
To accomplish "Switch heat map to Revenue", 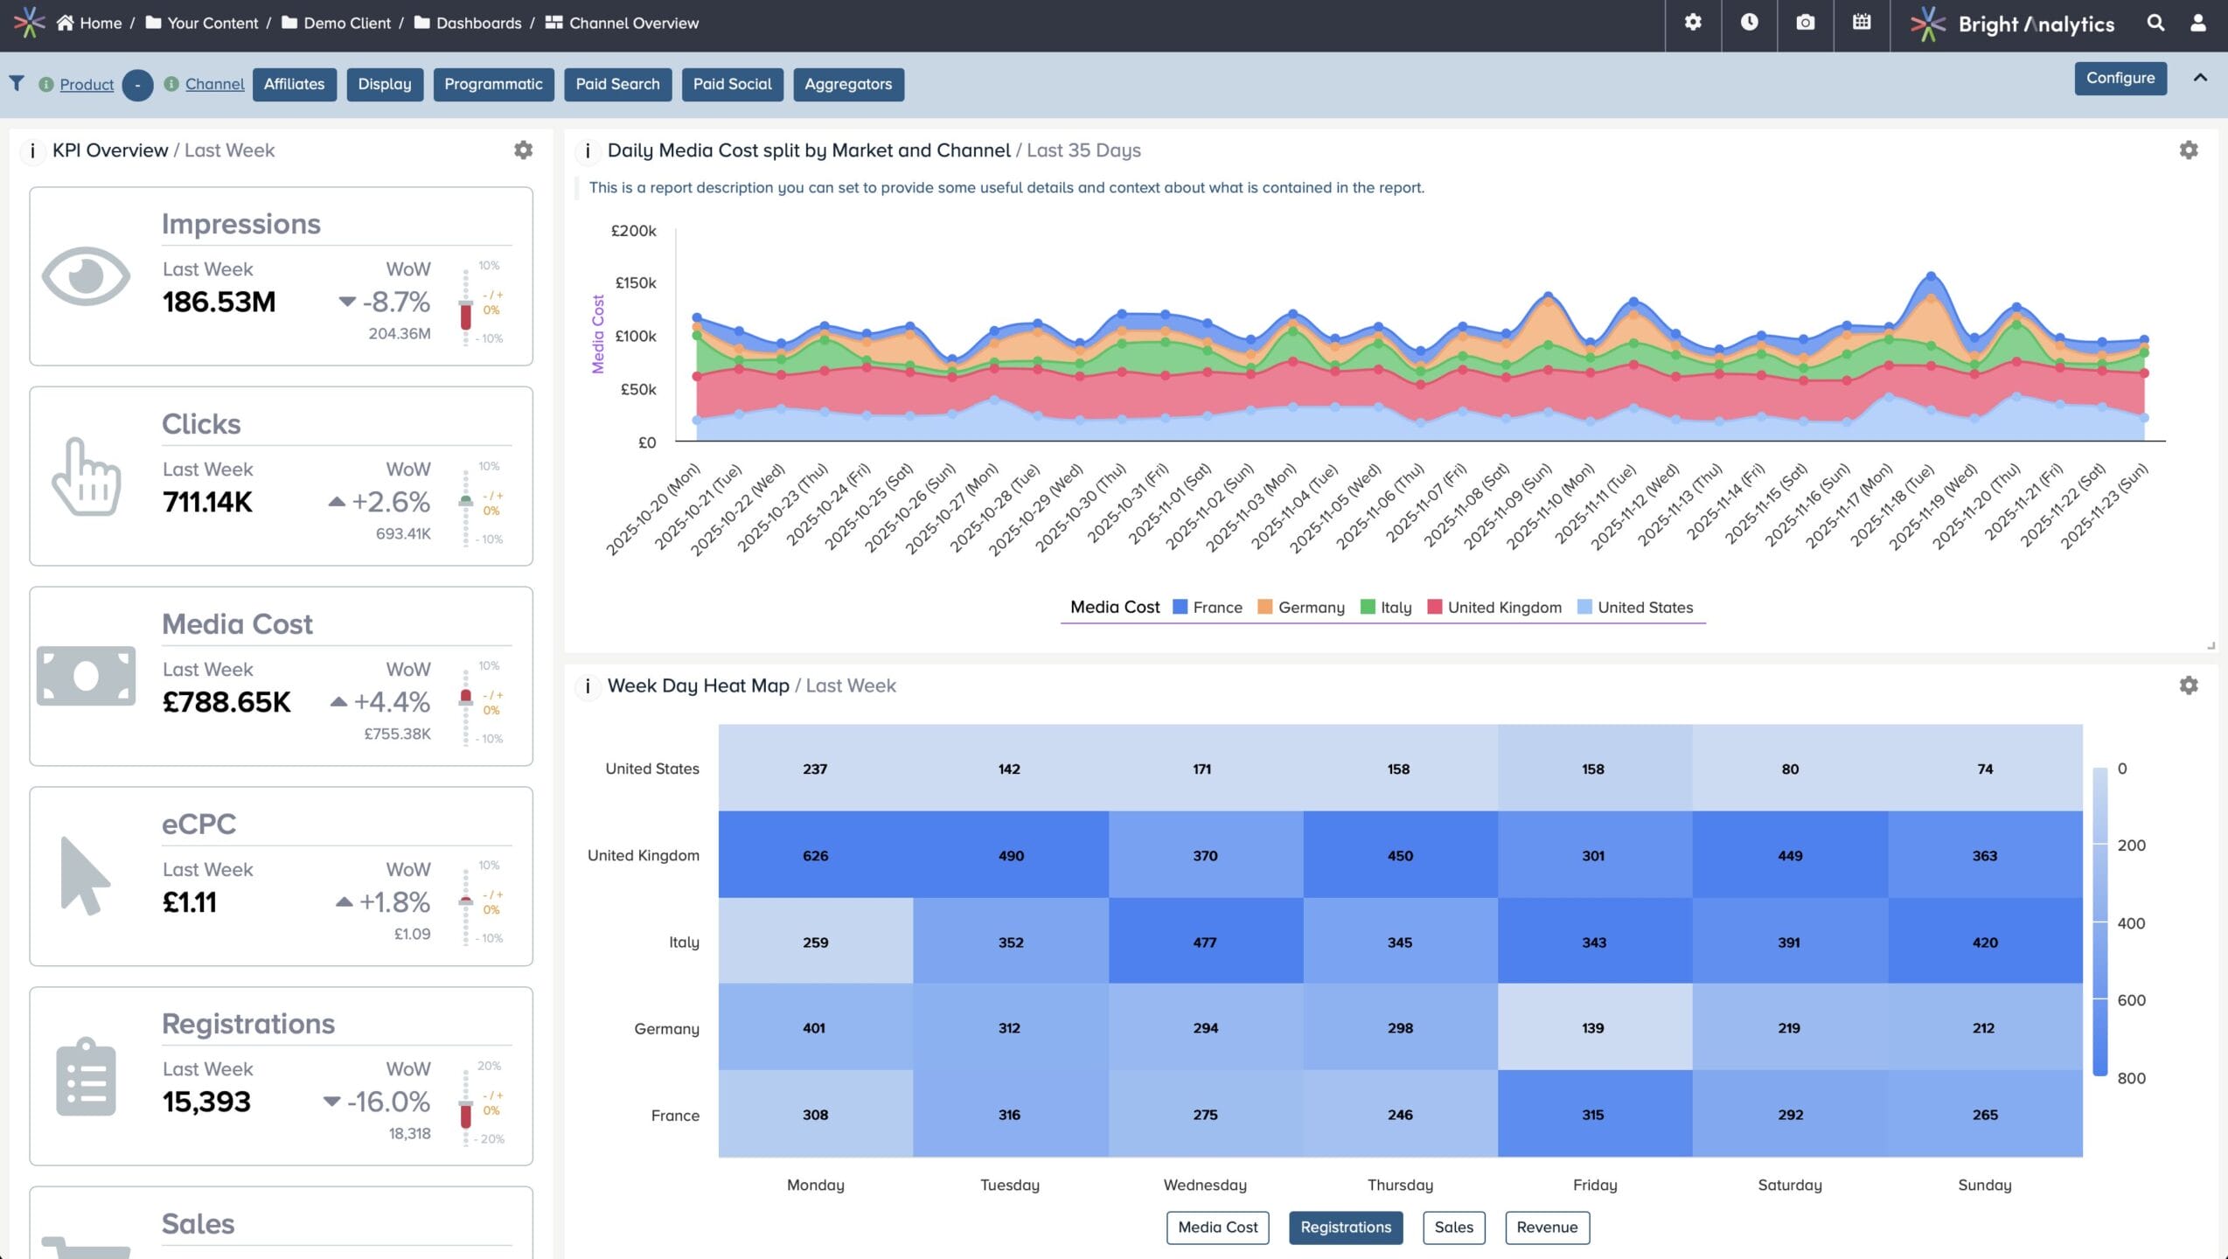I will coord(1546,1228).
